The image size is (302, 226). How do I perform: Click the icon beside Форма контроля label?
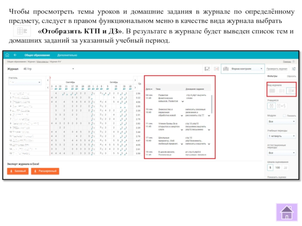point(226,69)
